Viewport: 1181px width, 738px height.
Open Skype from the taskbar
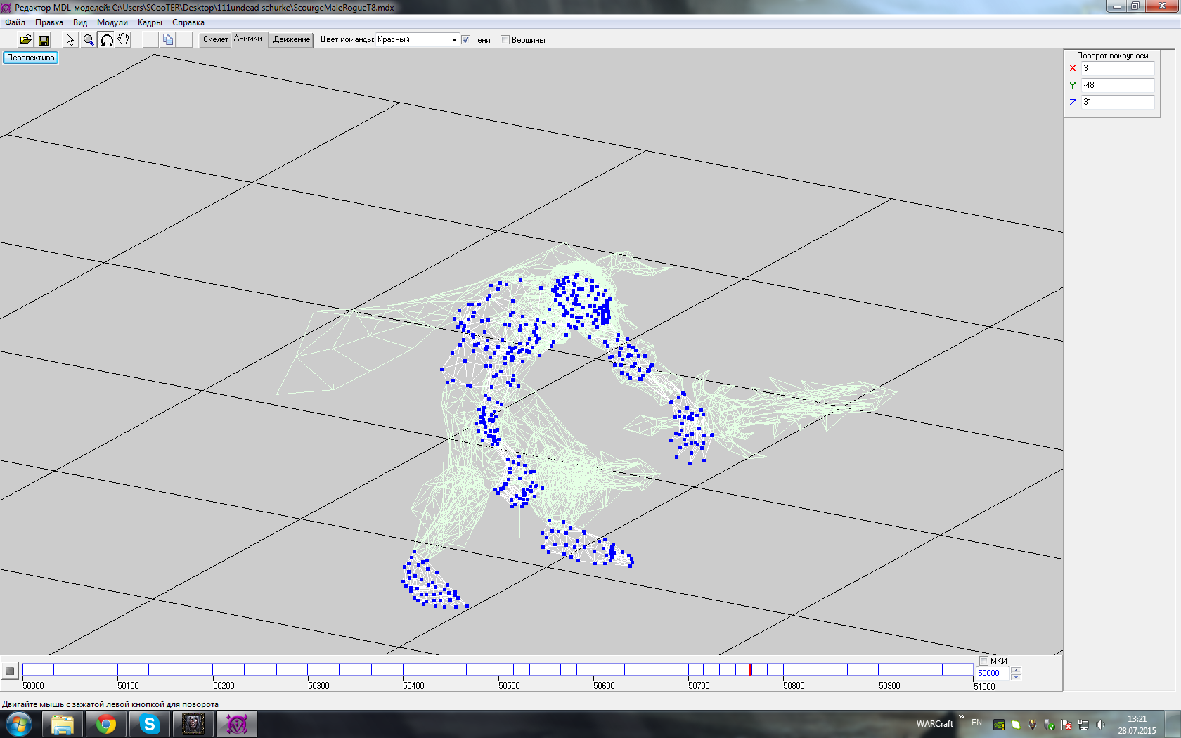pyautogui.click(x=150, y=724)
